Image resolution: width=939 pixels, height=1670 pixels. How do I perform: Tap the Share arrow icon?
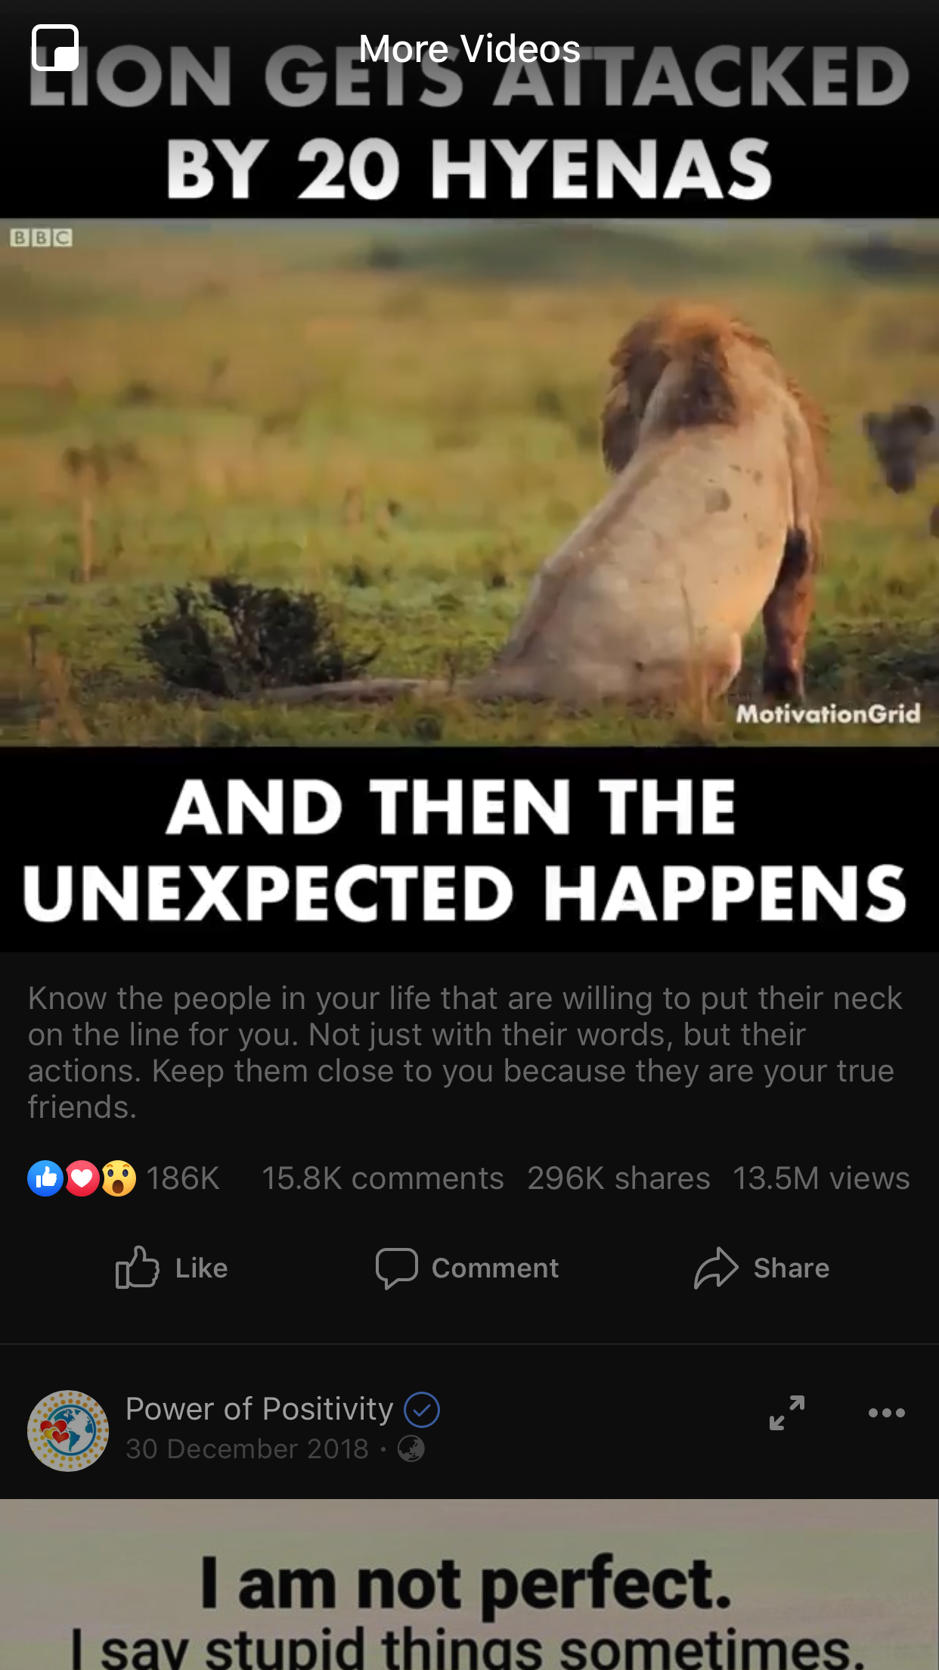pos(716,1268)
